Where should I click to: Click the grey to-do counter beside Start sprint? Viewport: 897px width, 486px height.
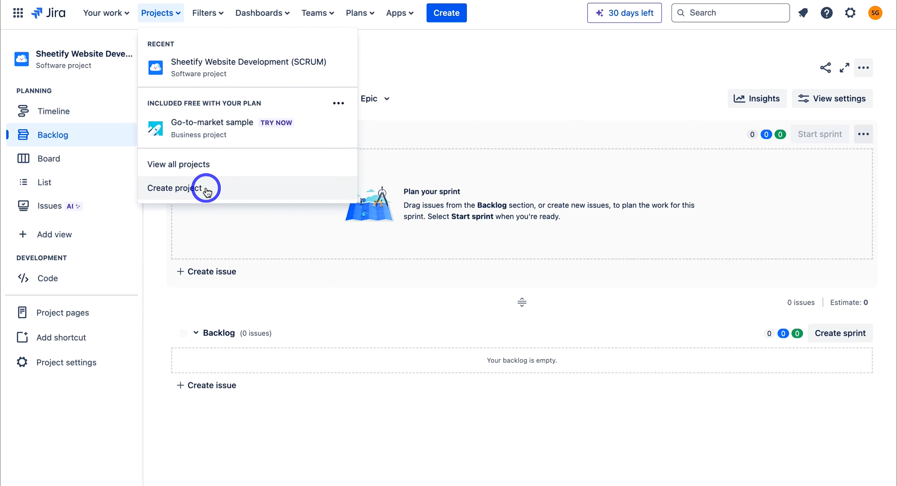(752, 134)
